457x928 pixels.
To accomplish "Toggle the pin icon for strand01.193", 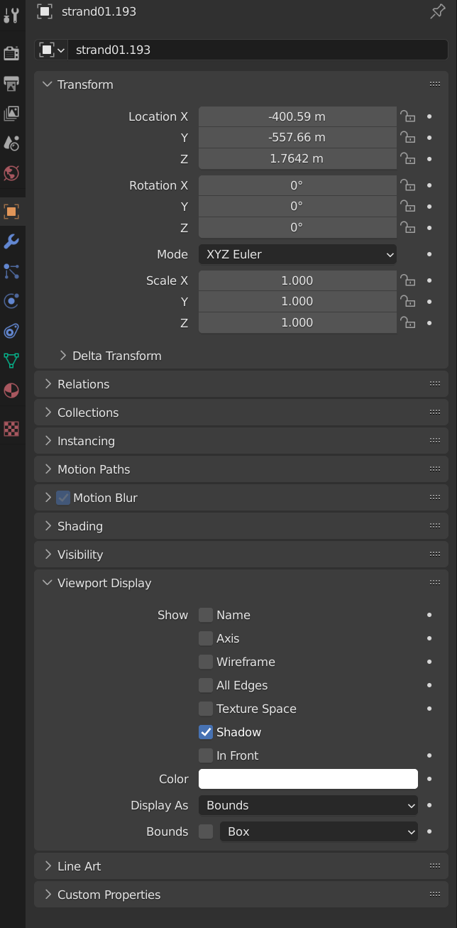I will click(438, 11).
